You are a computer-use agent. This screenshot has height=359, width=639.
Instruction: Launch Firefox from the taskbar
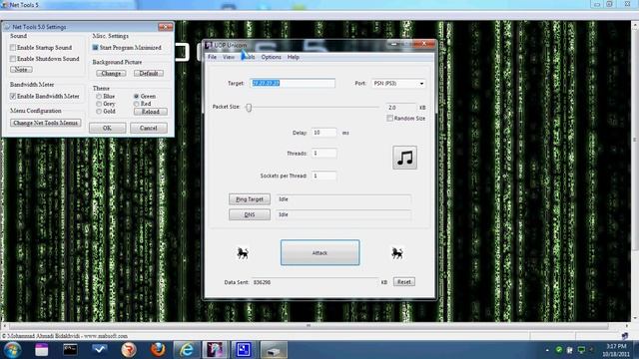point(158,350)
